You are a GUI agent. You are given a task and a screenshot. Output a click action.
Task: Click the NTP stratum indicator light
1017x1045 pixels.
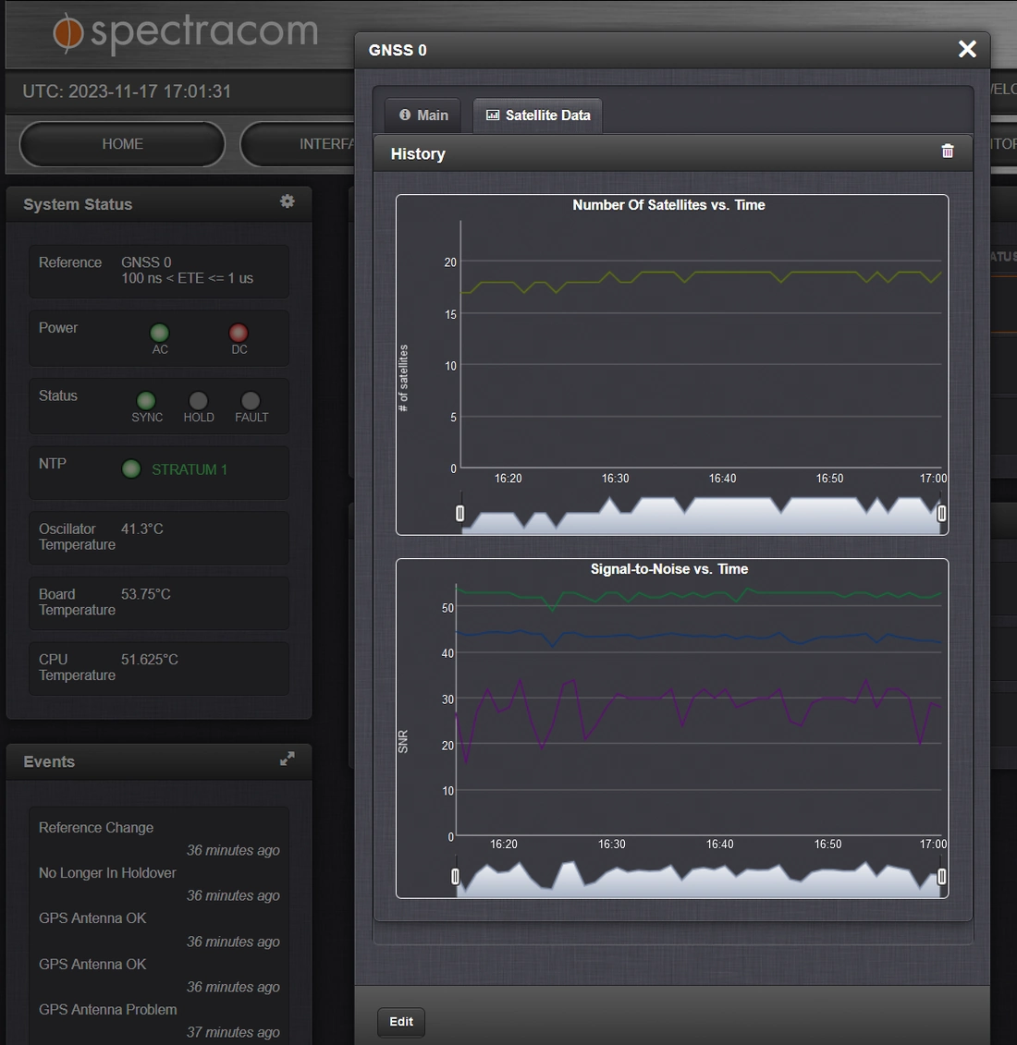point(131,469)
